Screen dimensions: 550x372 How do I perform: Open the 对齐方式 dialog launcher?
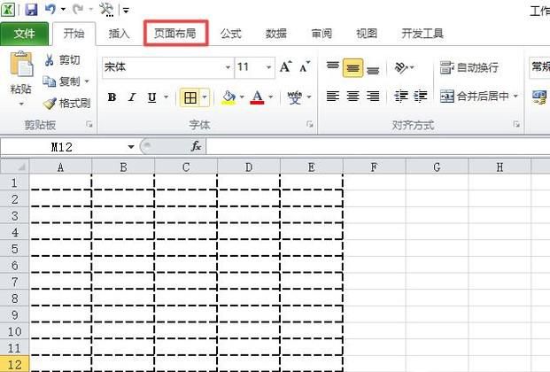[516, 124]
